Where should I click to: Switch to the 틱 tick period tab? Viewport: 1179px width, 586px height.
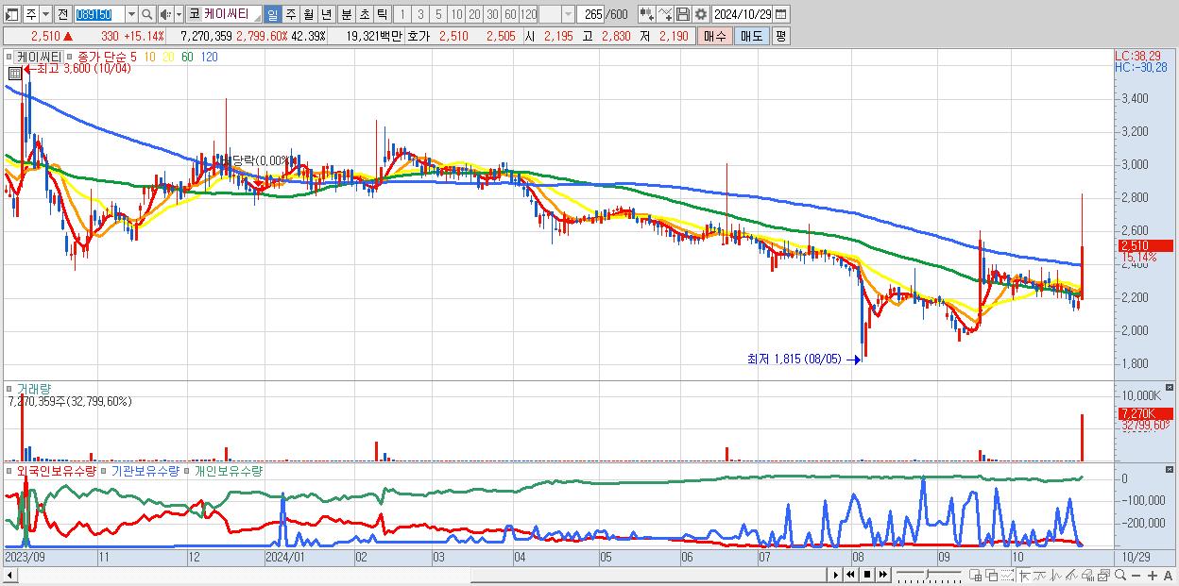(x=382, y=14)
